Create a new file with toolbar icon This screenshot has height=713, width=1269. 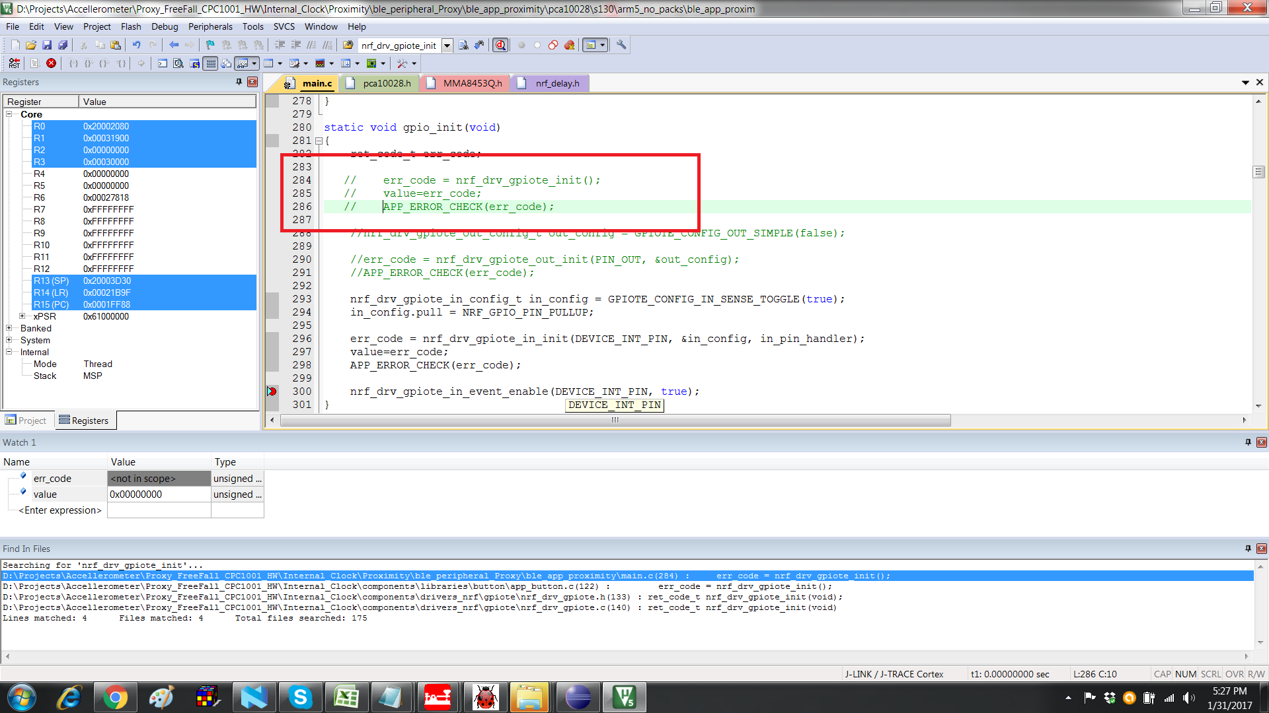click(x=15, y=45)
